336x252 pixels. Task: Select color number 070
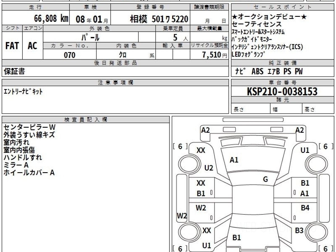(70, 55)
